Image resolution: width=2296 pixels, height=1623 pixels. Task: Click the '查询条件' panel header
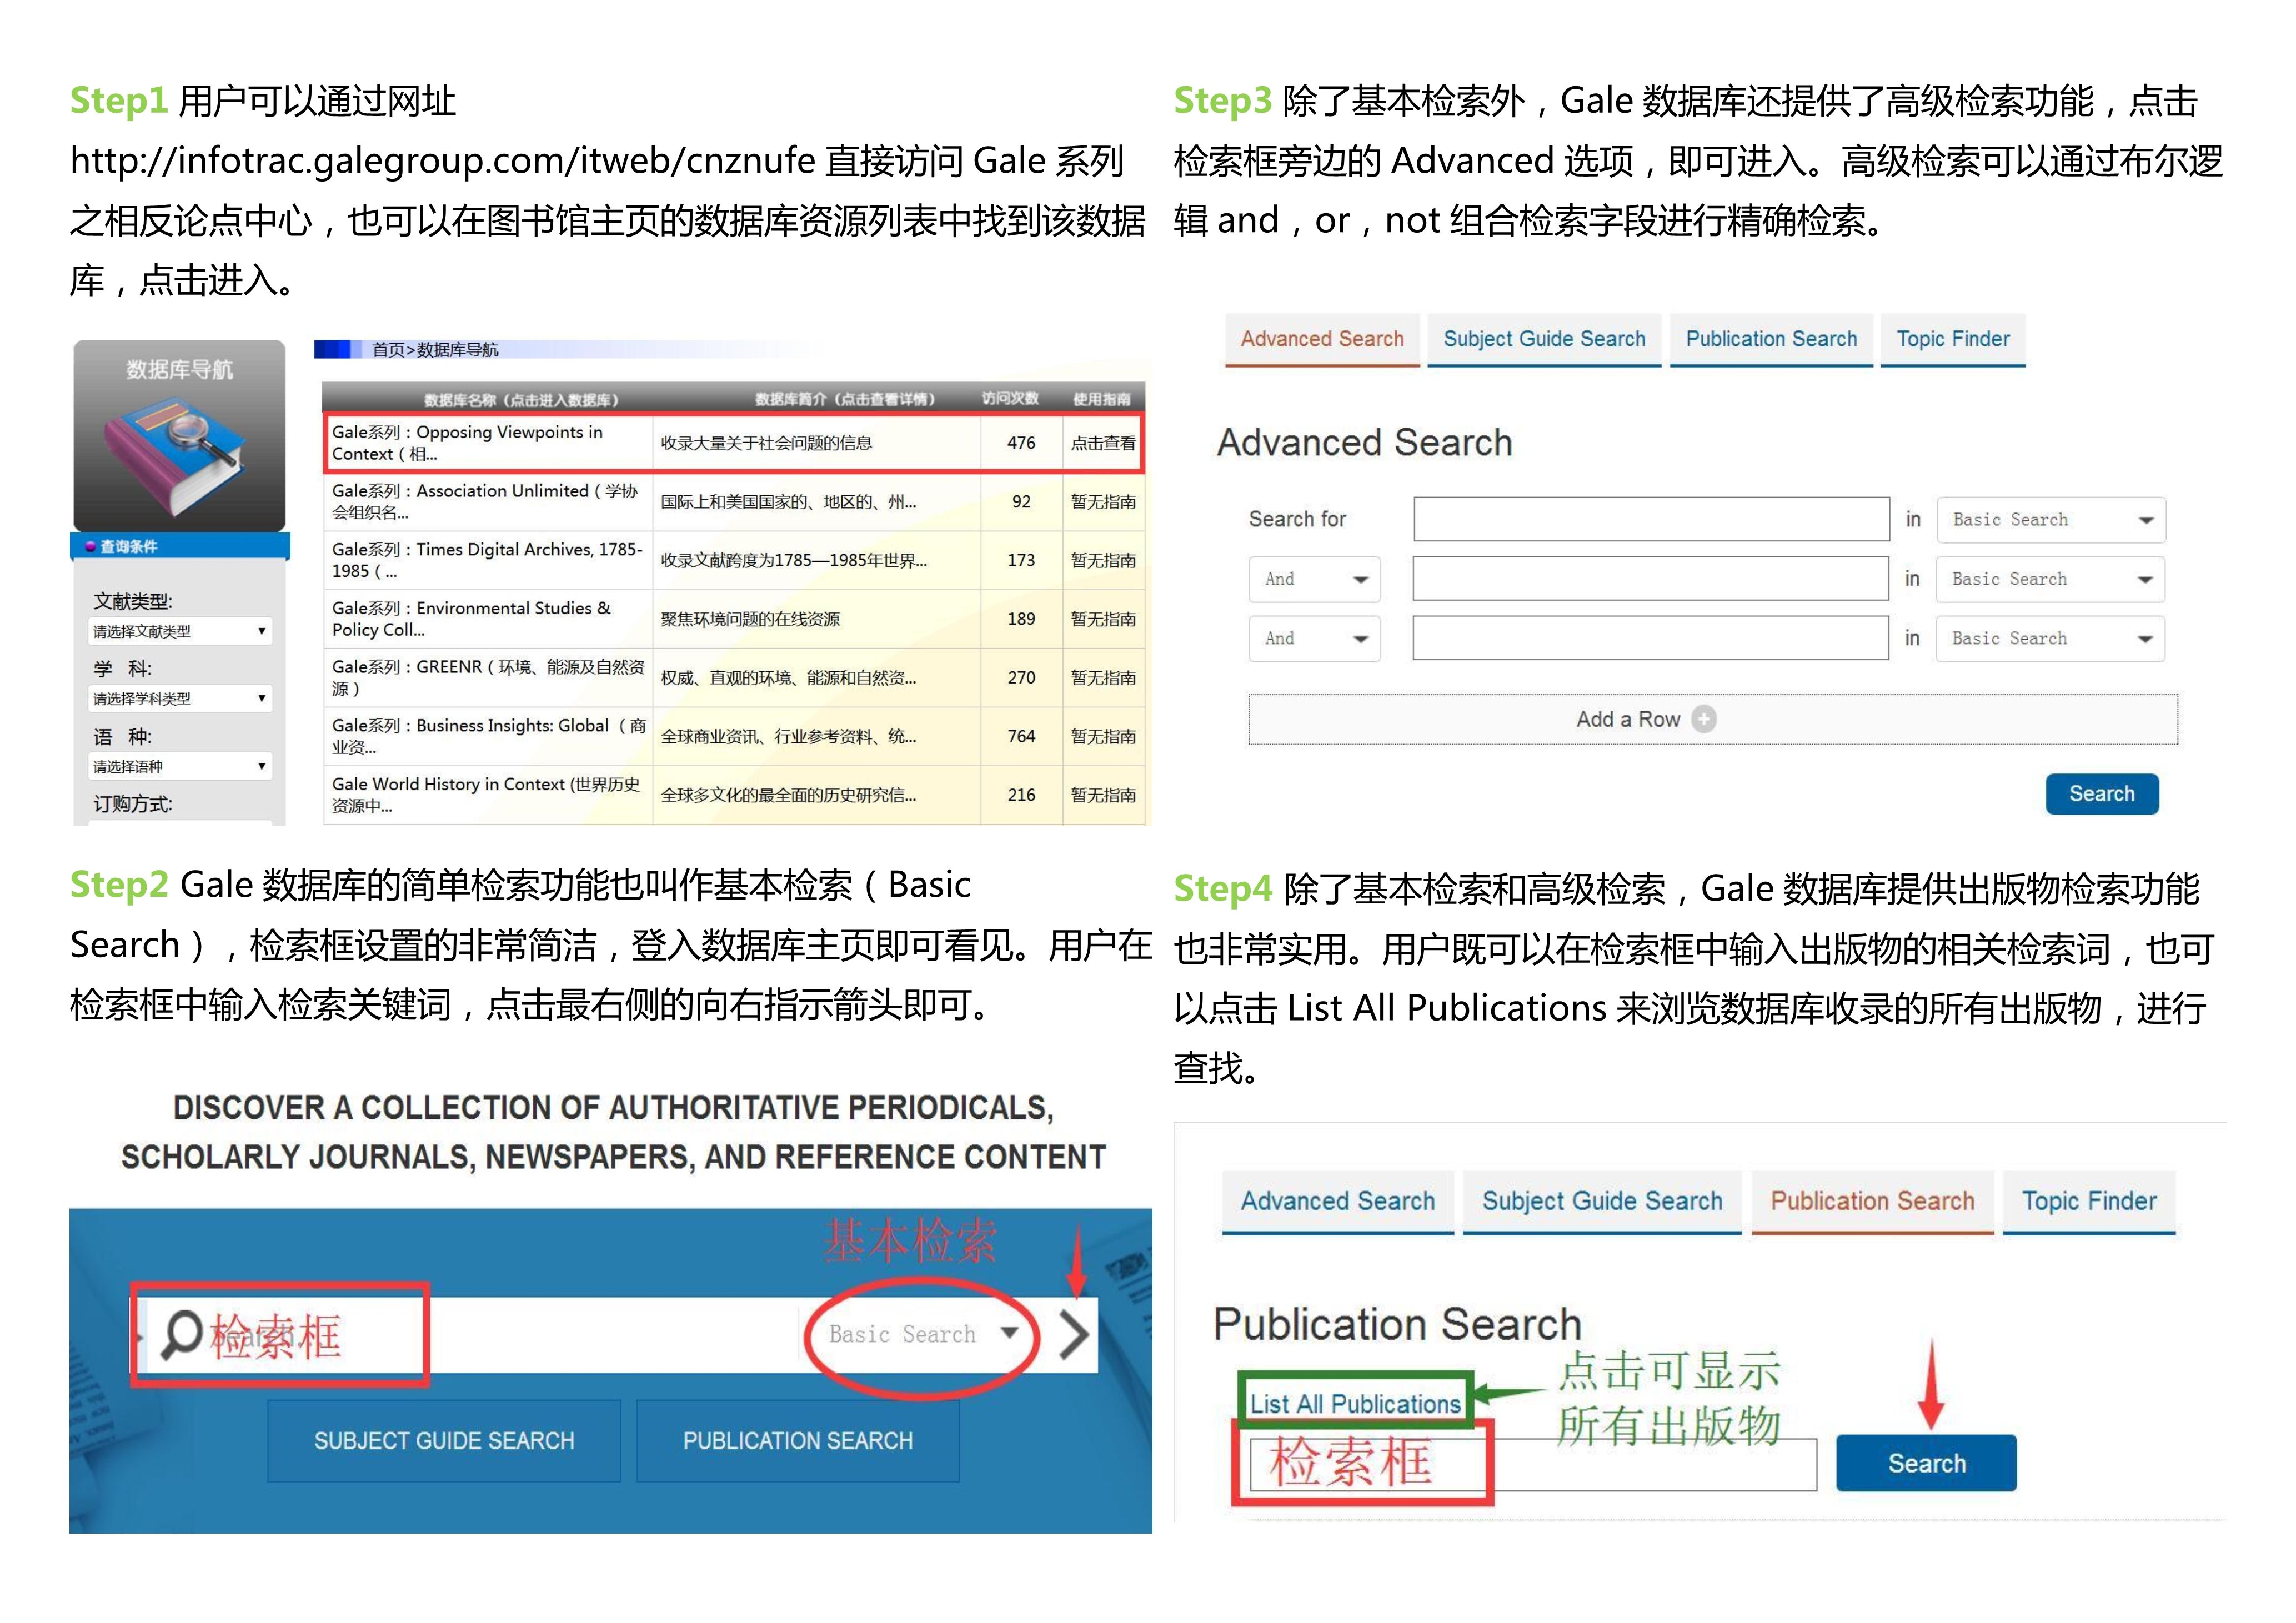[x=180, y=546]
